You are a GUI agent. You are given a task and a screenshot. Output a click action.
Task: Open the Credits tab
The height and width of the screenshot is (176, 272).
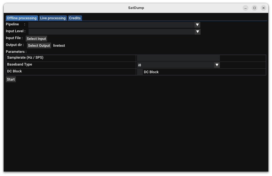click(75, 18)
